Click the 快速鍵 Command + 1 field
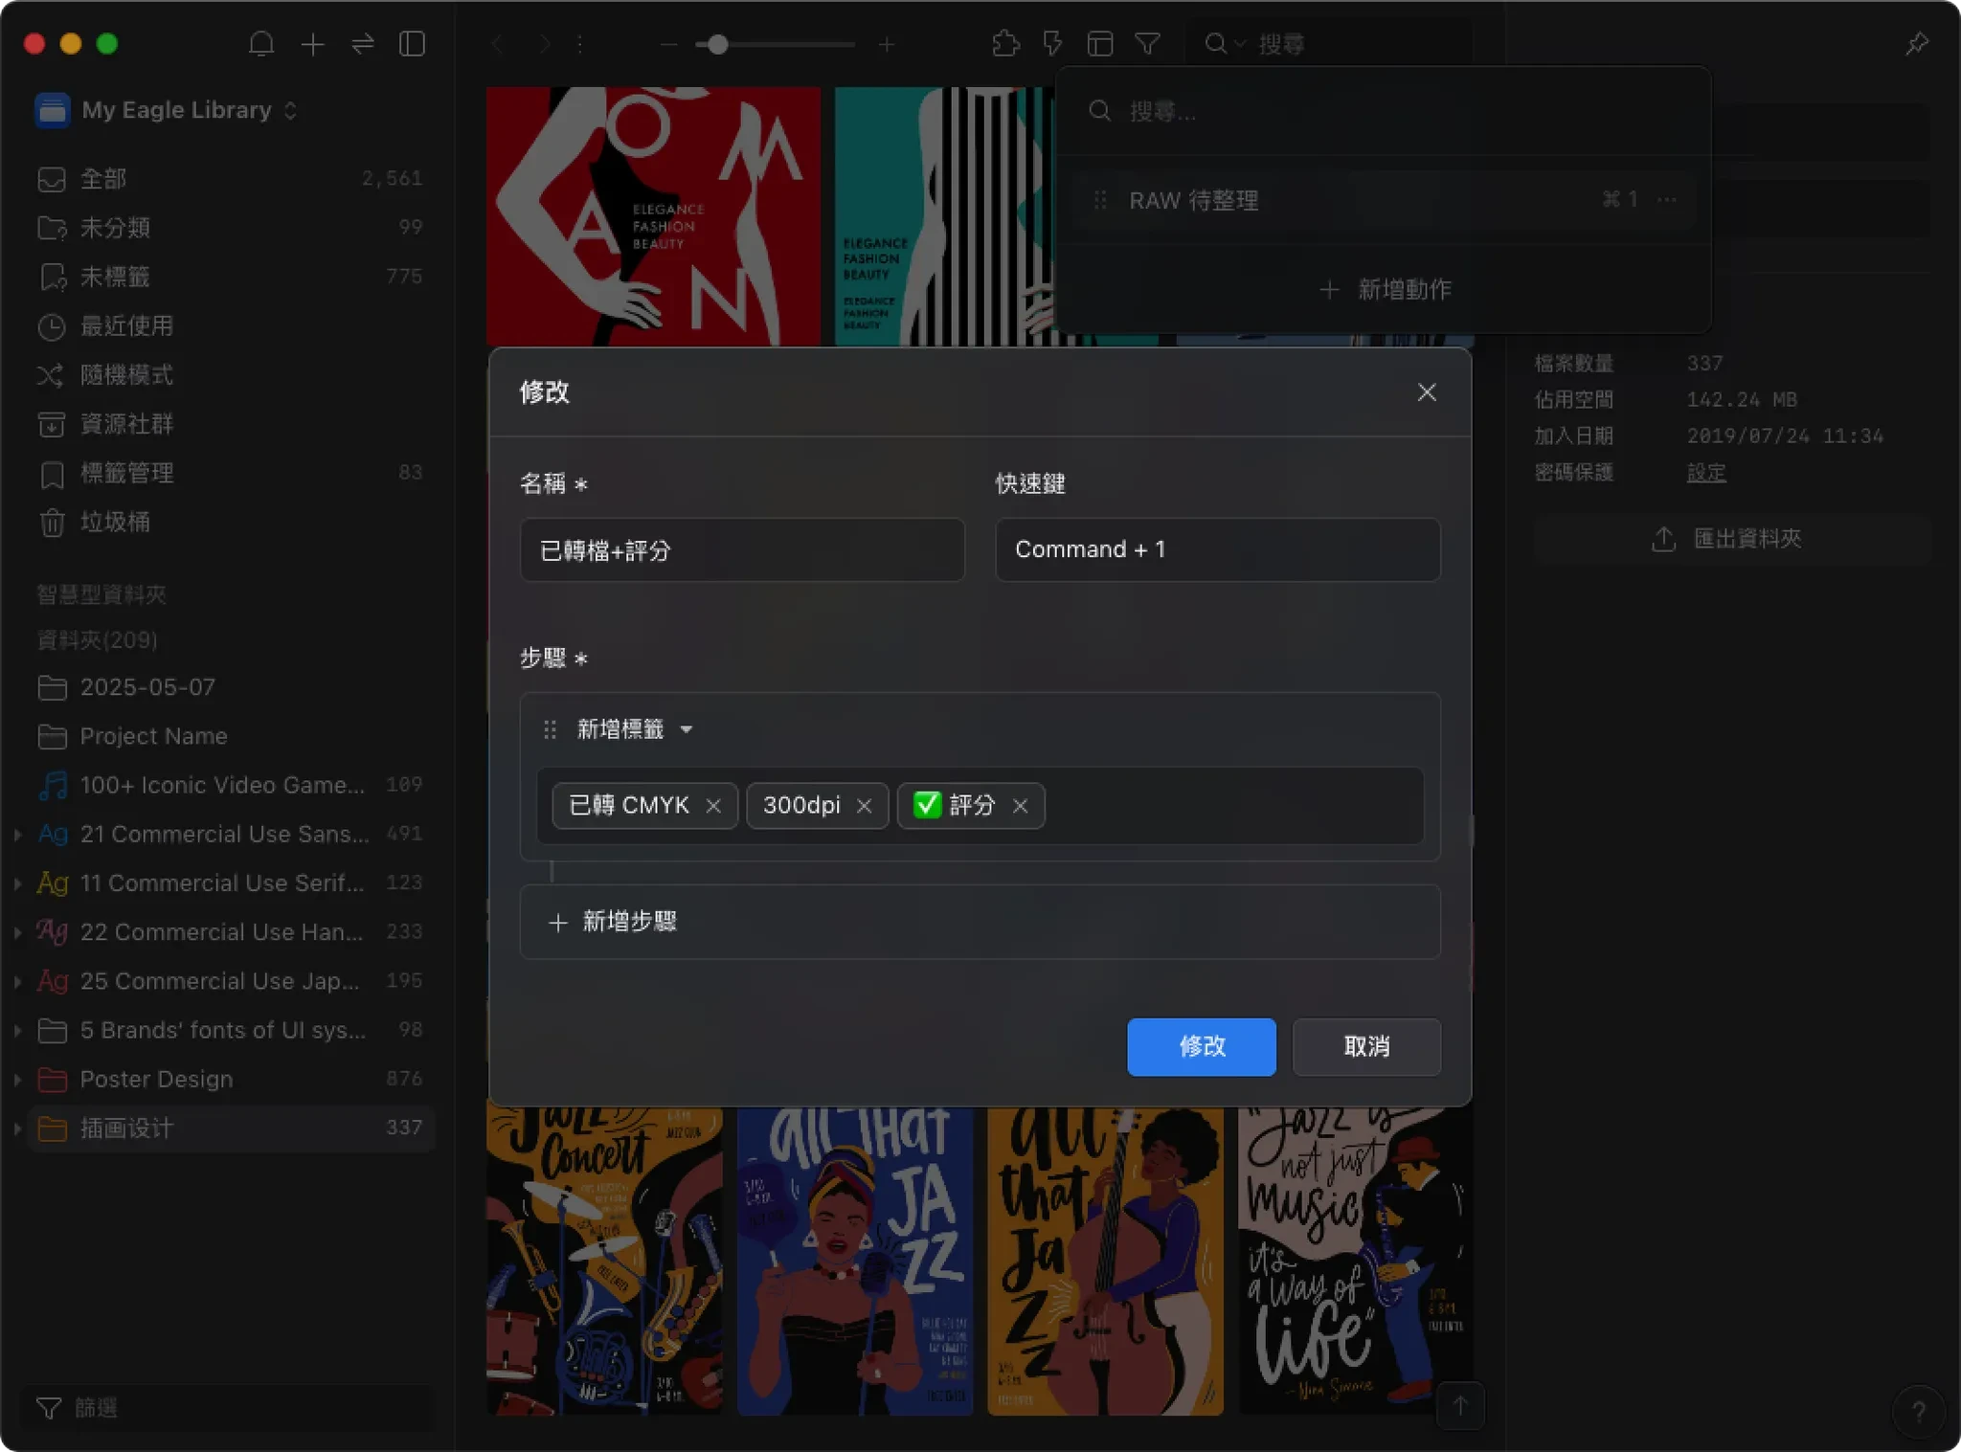This screenshot has height=1452, width=1961. (x=1217, y=550)
